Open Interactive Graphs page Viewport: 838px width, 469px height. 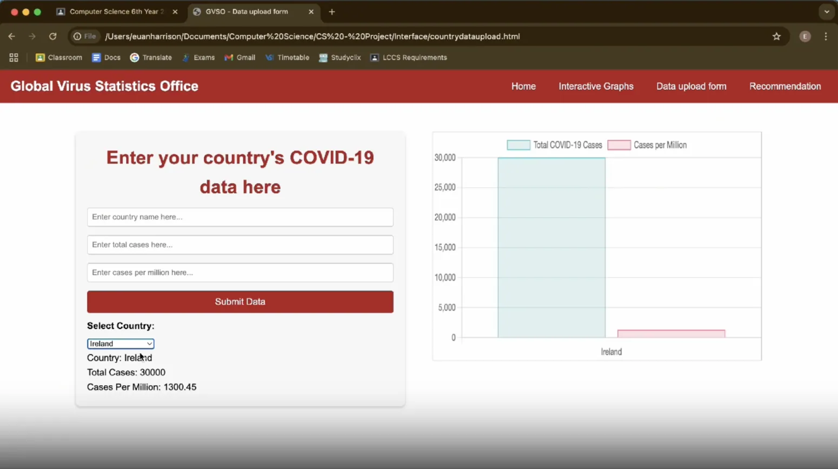tap(596, 86)
